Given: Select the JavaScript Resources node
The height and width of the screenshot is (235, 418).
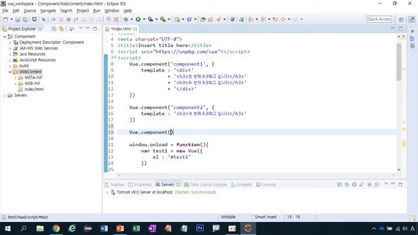Looking at the screenshot, I should tap(37, 60).
